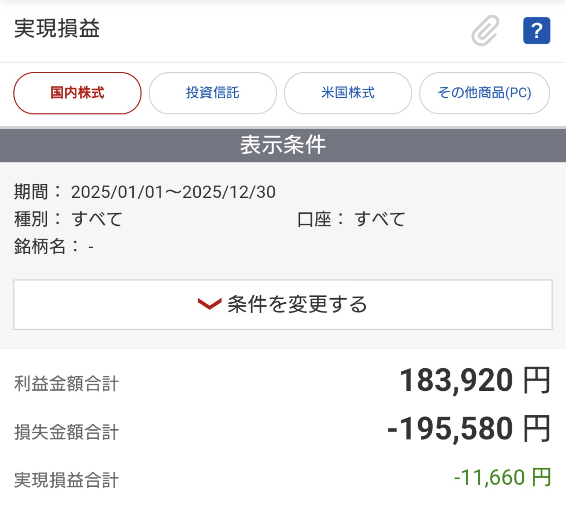The height and width of the screenshot is (507, 566).
Task: Switch to the 米国株式 tab
Action: tap(347, 93)
